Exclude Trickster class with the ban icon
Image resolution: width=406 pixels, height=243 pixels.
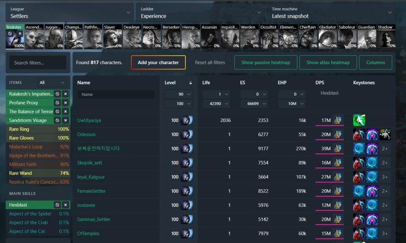pyautogui.click(x=10, y=33)
